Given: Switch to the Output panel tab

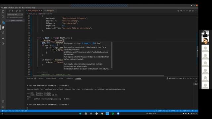Looking at the screenshot, I should pos(41,78).
